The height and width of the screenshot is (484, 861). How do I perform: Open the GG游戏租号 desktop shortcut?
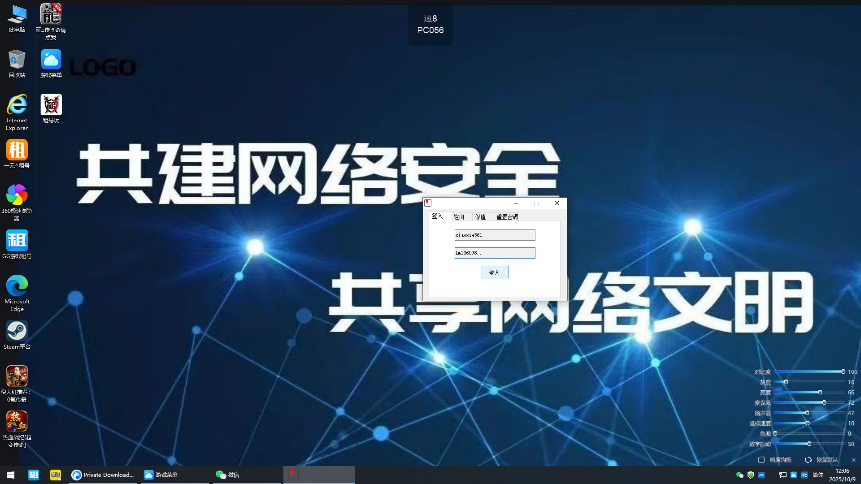pyautogui.click(x=17, y=241)
